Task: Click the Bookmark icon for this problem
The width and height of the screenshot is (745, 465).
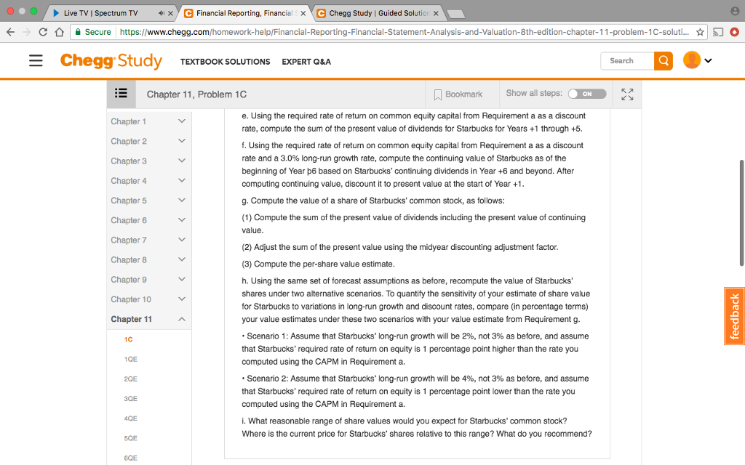Action: 437,94
